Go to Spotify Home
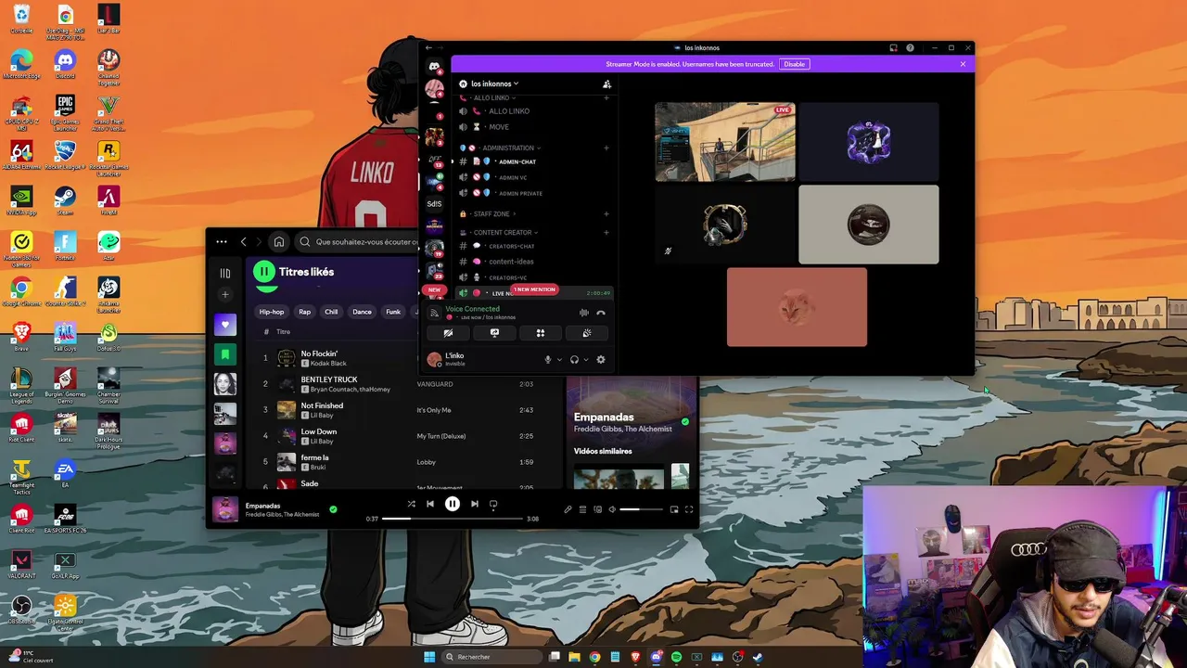Screen dimensions: 1187x668 (278, 242)
